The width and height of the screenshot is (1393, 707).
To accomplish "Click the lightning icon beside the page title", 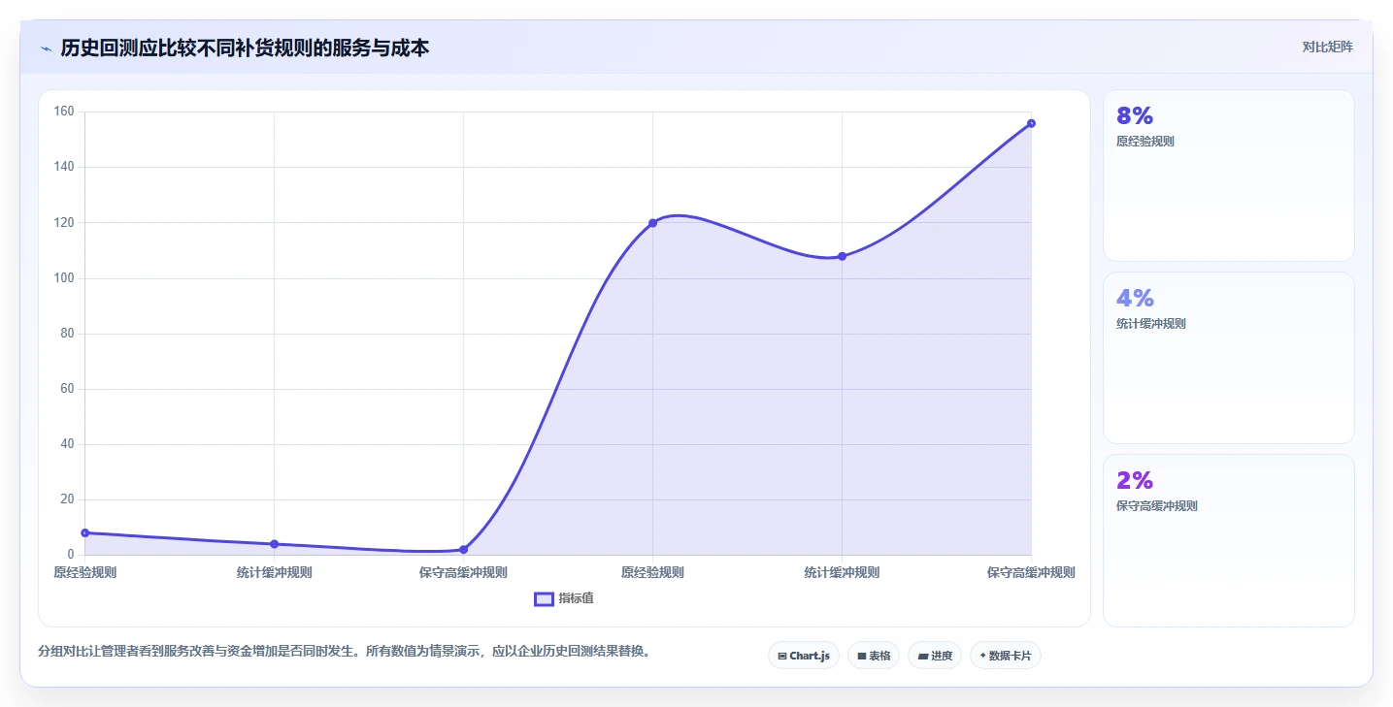I will point(46,48).
